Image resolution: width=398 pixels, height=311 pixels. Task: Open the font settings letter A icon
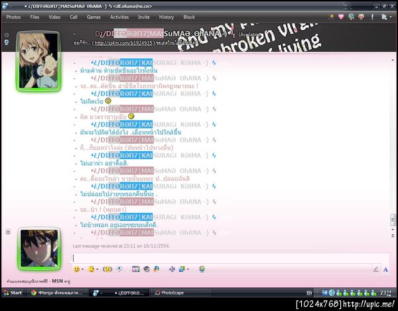pos(385,269)
